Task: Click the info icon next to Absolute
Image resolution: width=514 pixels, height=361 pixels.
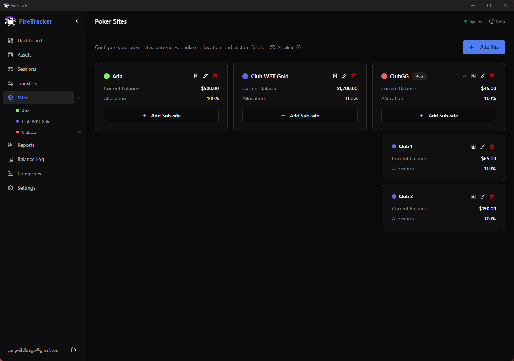Action: [299, 47]
